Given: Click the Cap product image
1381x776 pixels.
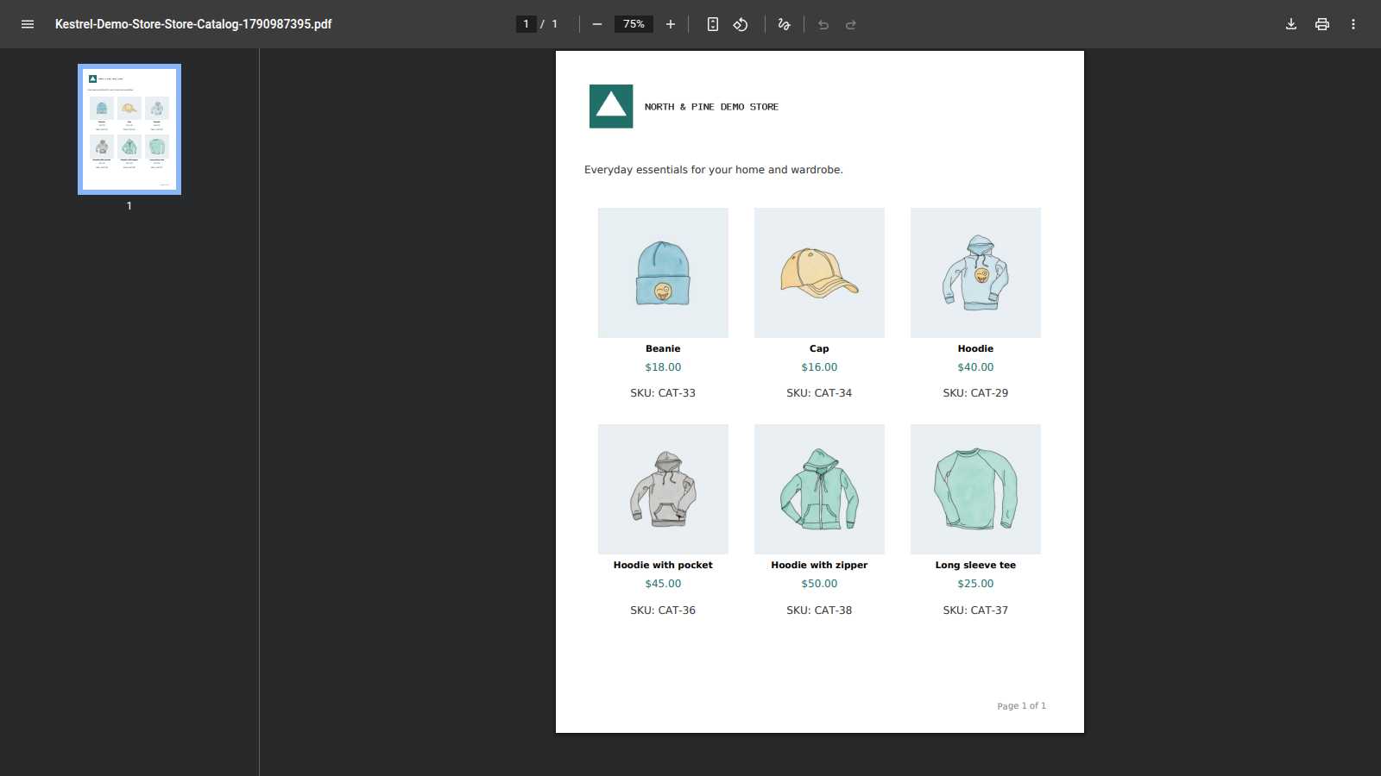Looking at the screenshot, I should [x=819, y=272].
